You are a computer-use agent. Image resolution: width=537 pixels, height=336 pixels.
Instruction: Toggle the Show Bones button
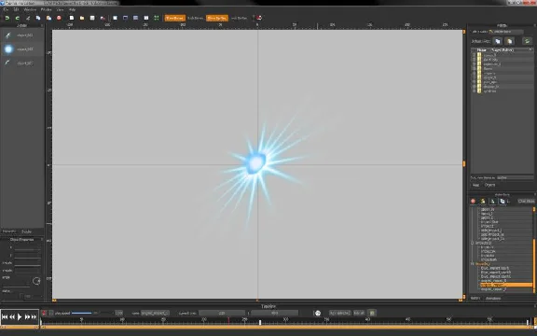pyautogui.click(x=174, y=18)
